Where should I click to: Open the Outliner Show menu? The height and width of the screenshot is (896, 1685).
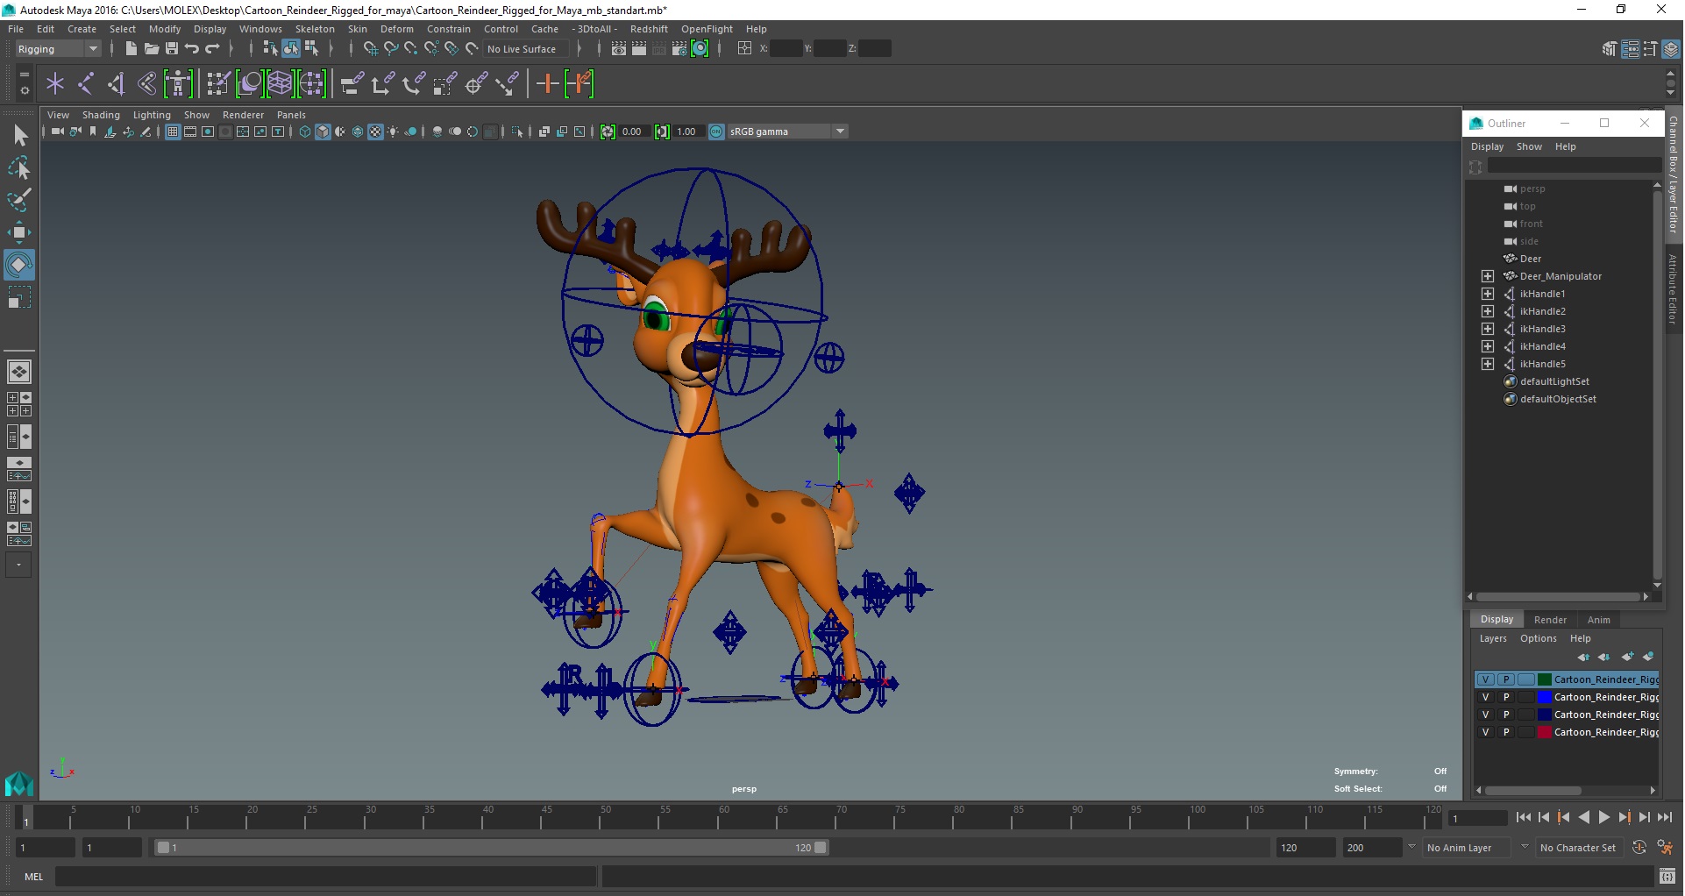coord(1529,146)
